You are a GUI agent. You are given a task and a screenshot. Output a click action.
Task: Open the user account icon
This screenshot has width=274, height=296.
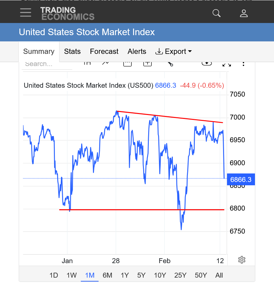[243, 13]
